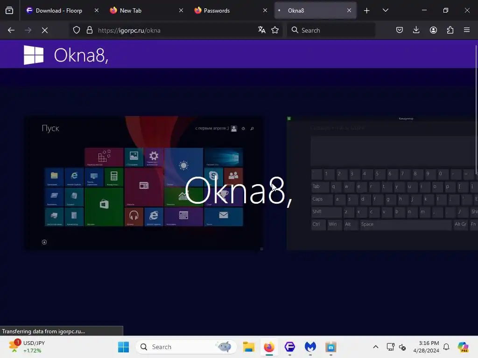The height and width of the screenshot is (358, 478).
Task: Switch to the Download - Floorp tab
Action: [63, 10]
